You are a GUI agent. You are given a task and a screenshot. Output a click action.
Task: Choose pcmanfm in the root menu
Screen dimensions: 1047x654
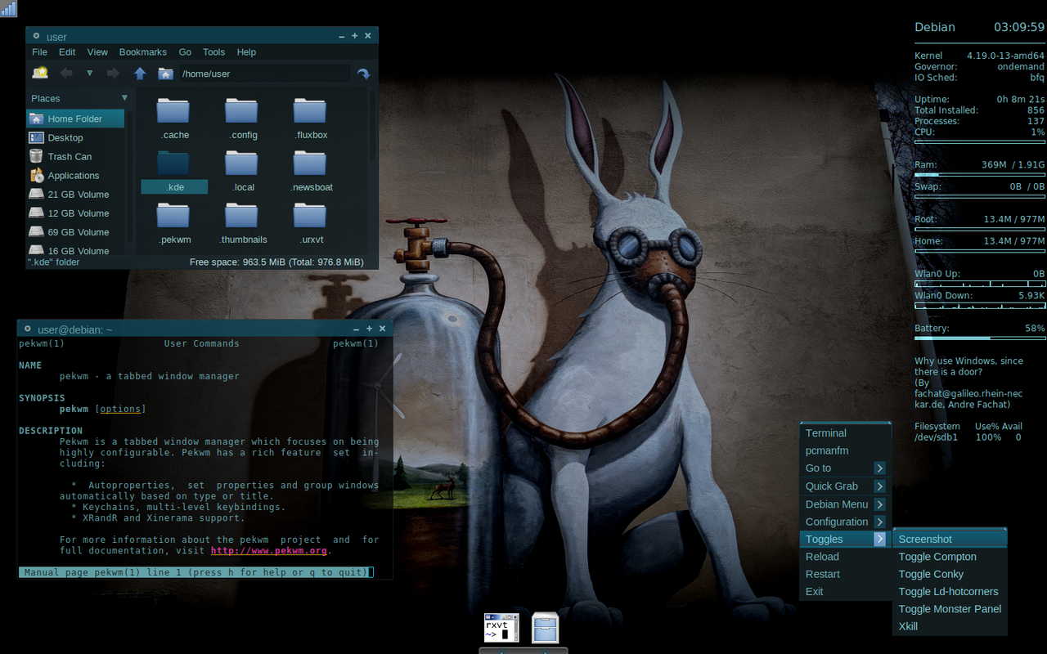tap(845, 450)
